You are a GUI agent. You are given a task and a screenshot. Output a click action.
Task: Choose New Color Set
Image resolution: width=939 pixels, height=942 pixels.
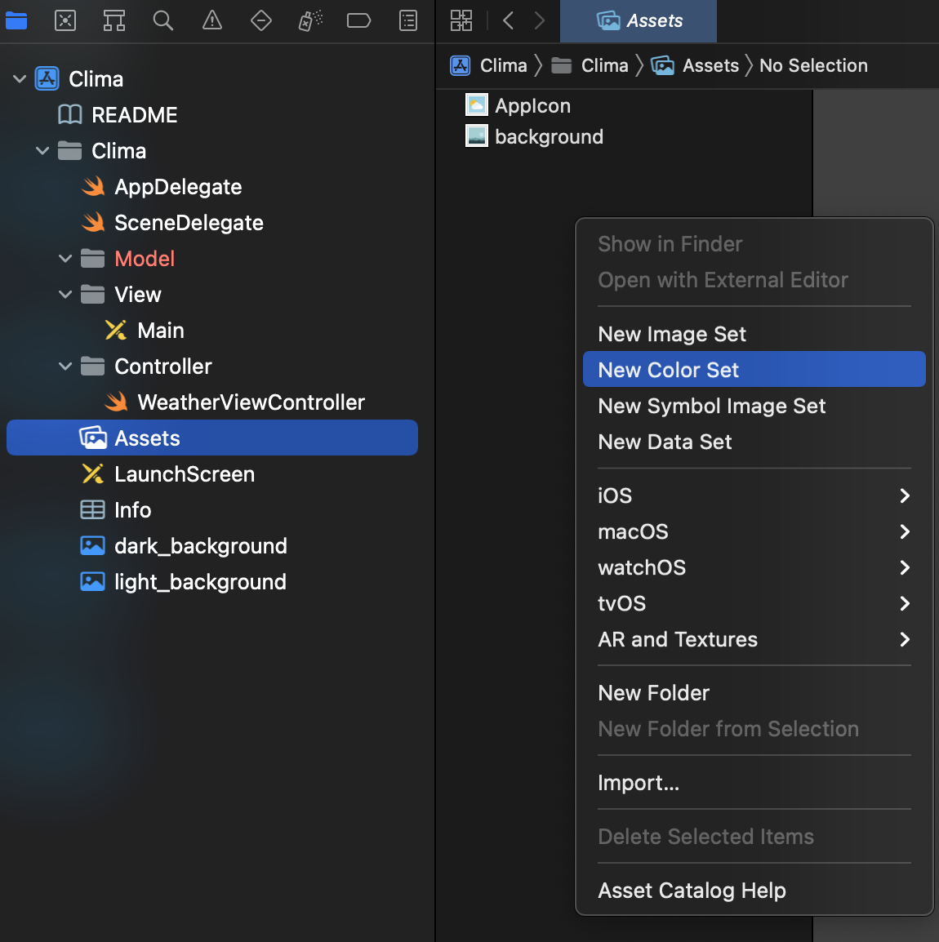(x=754, y=370)
